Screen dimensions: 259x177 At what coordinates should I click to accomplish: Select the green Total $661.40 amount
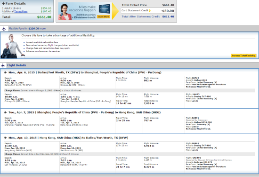(x=44, y=17)
